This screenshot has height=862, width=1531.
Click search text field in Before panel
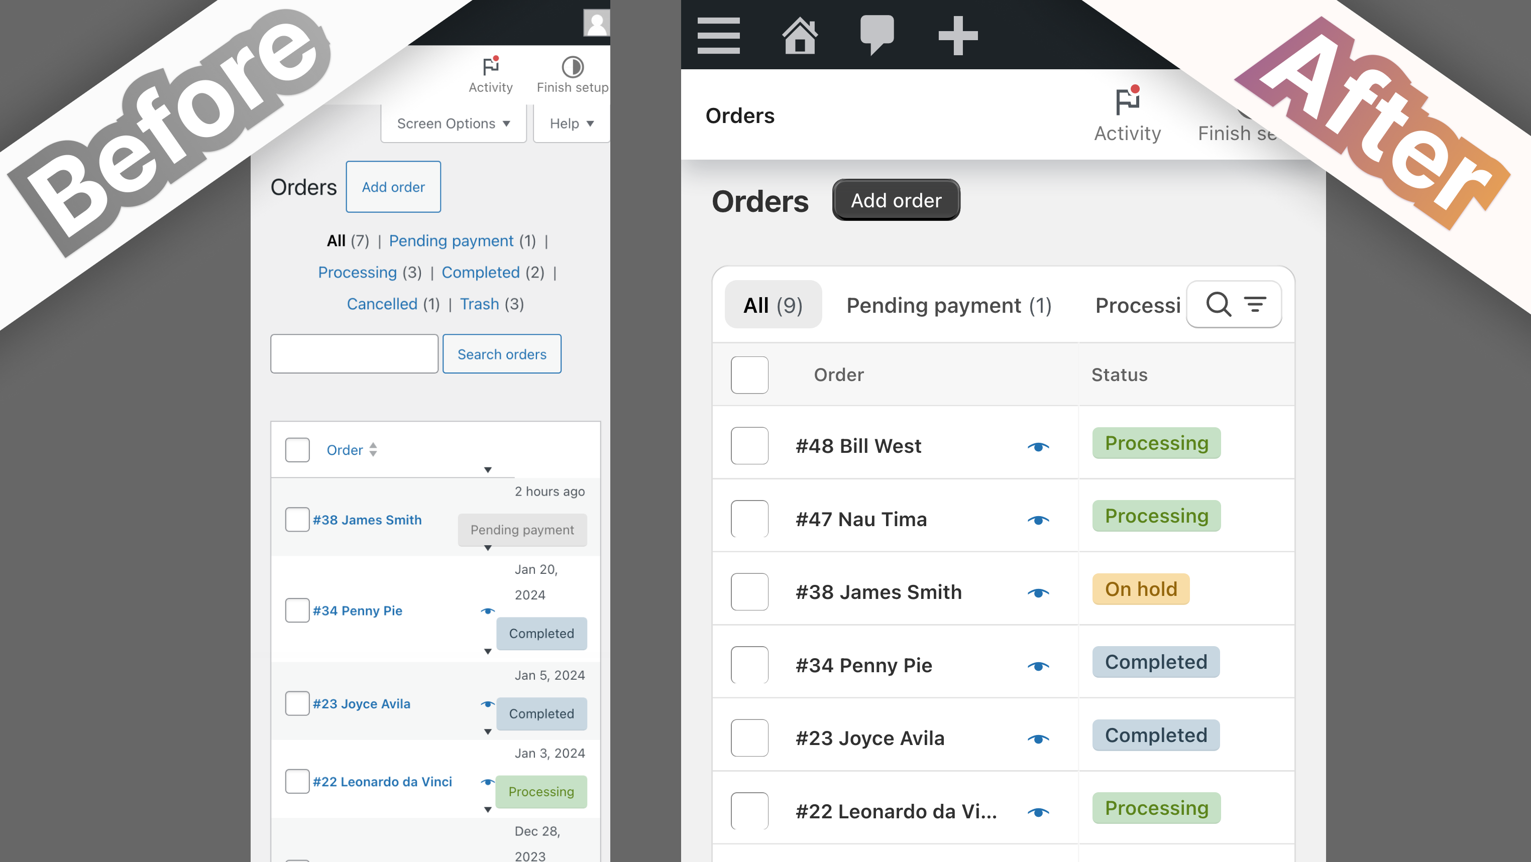[354, 353]
